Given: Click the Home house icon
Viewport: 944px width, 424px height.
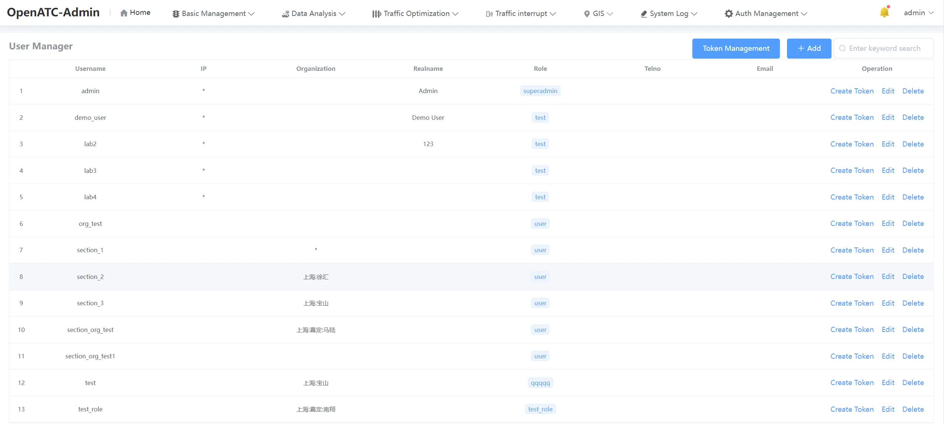Looking at the screenshot, I should point(124,13).
